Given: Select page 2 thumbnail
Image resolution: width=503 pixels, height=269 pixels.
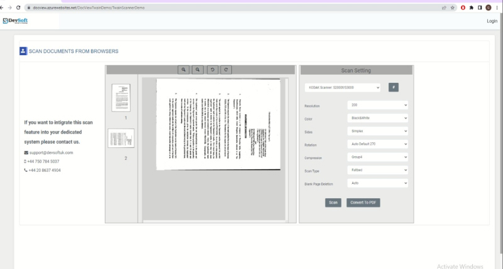Looking at the screenshot, I should click(x=121, y=139).
